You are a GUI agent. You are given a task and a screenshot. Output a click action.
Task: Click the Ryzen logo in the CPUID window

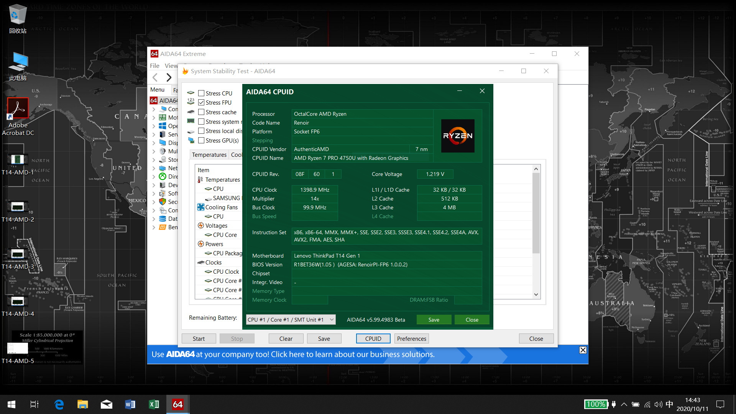tap(458, 136)
